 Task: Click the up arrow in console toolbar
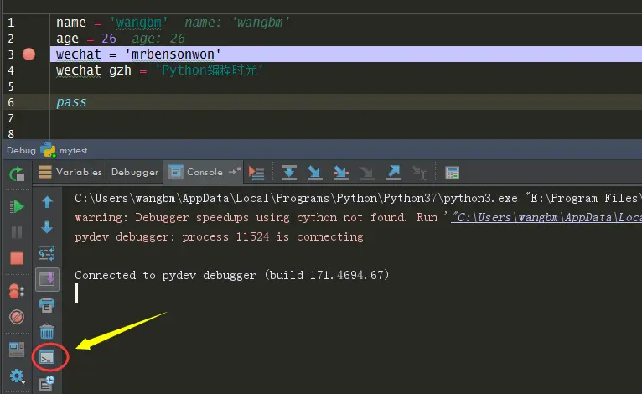47,202
